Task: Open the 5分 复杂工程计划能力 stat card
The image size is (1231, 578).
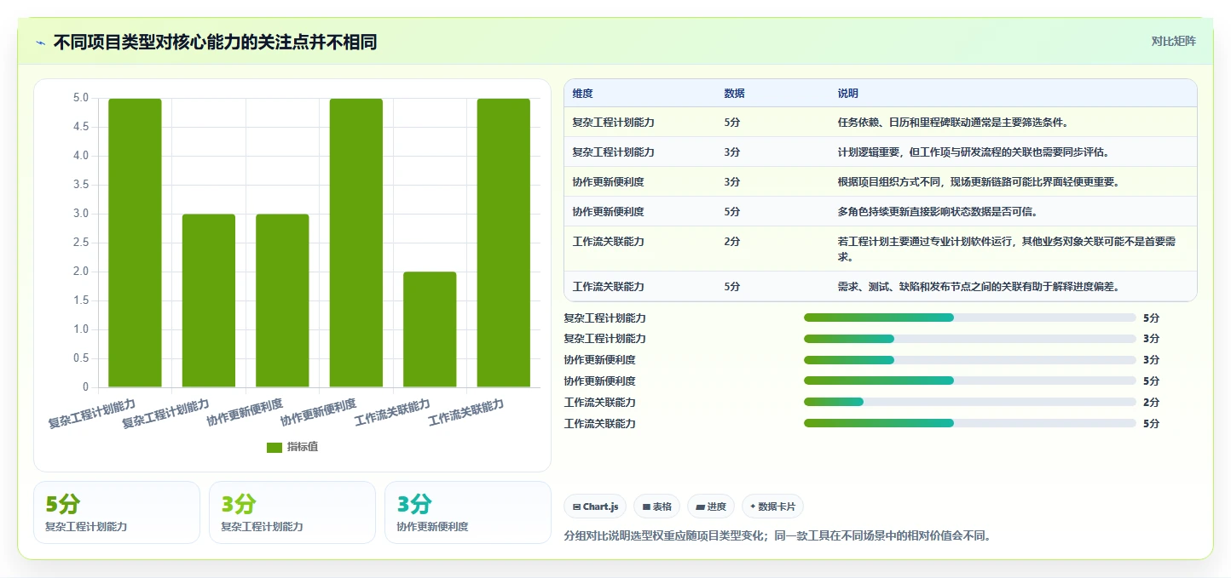Action: [117, 512]
